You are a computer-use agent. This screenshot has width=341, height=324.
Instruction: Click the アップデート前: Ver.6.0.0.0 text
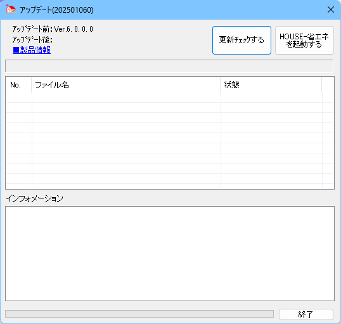pyautogui.click(x=53, y=29)
